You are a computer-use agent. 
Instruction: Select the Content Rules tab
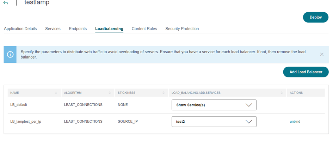(144, 29)
